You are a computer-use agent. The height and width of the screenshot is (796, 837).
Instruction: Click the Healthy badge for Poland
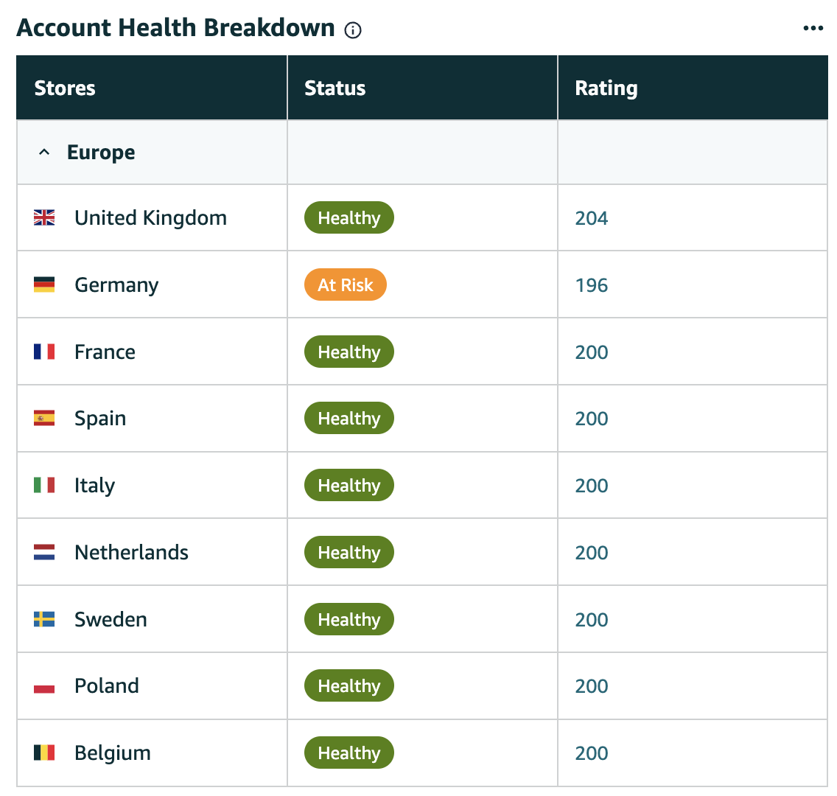pyautogui.click(x=349, y=685)
